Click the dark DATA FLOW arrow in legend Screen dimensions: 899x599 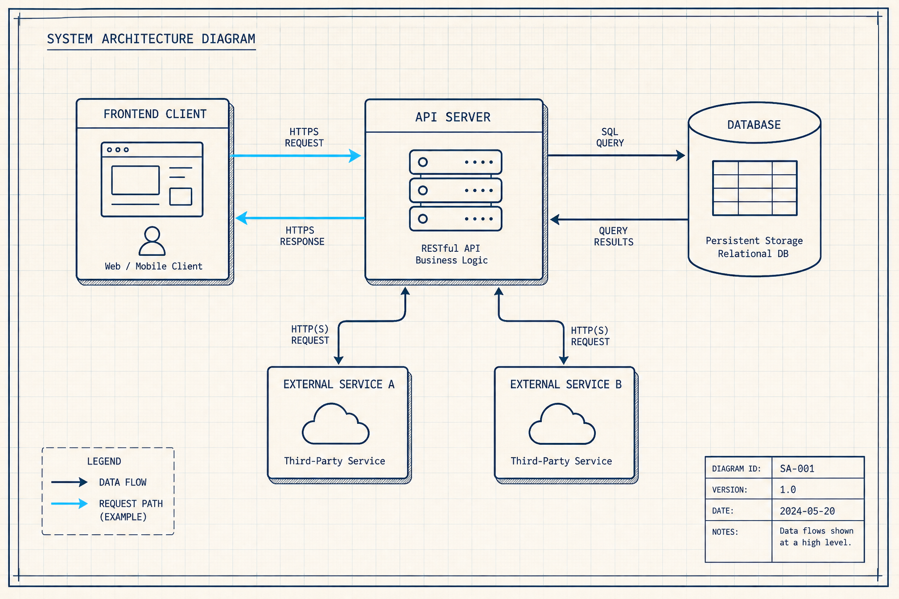[69, 482]
